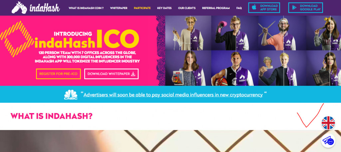Click photo of woman with boxing glove
This screenshot has height=152, width=341.
[235, 33]
